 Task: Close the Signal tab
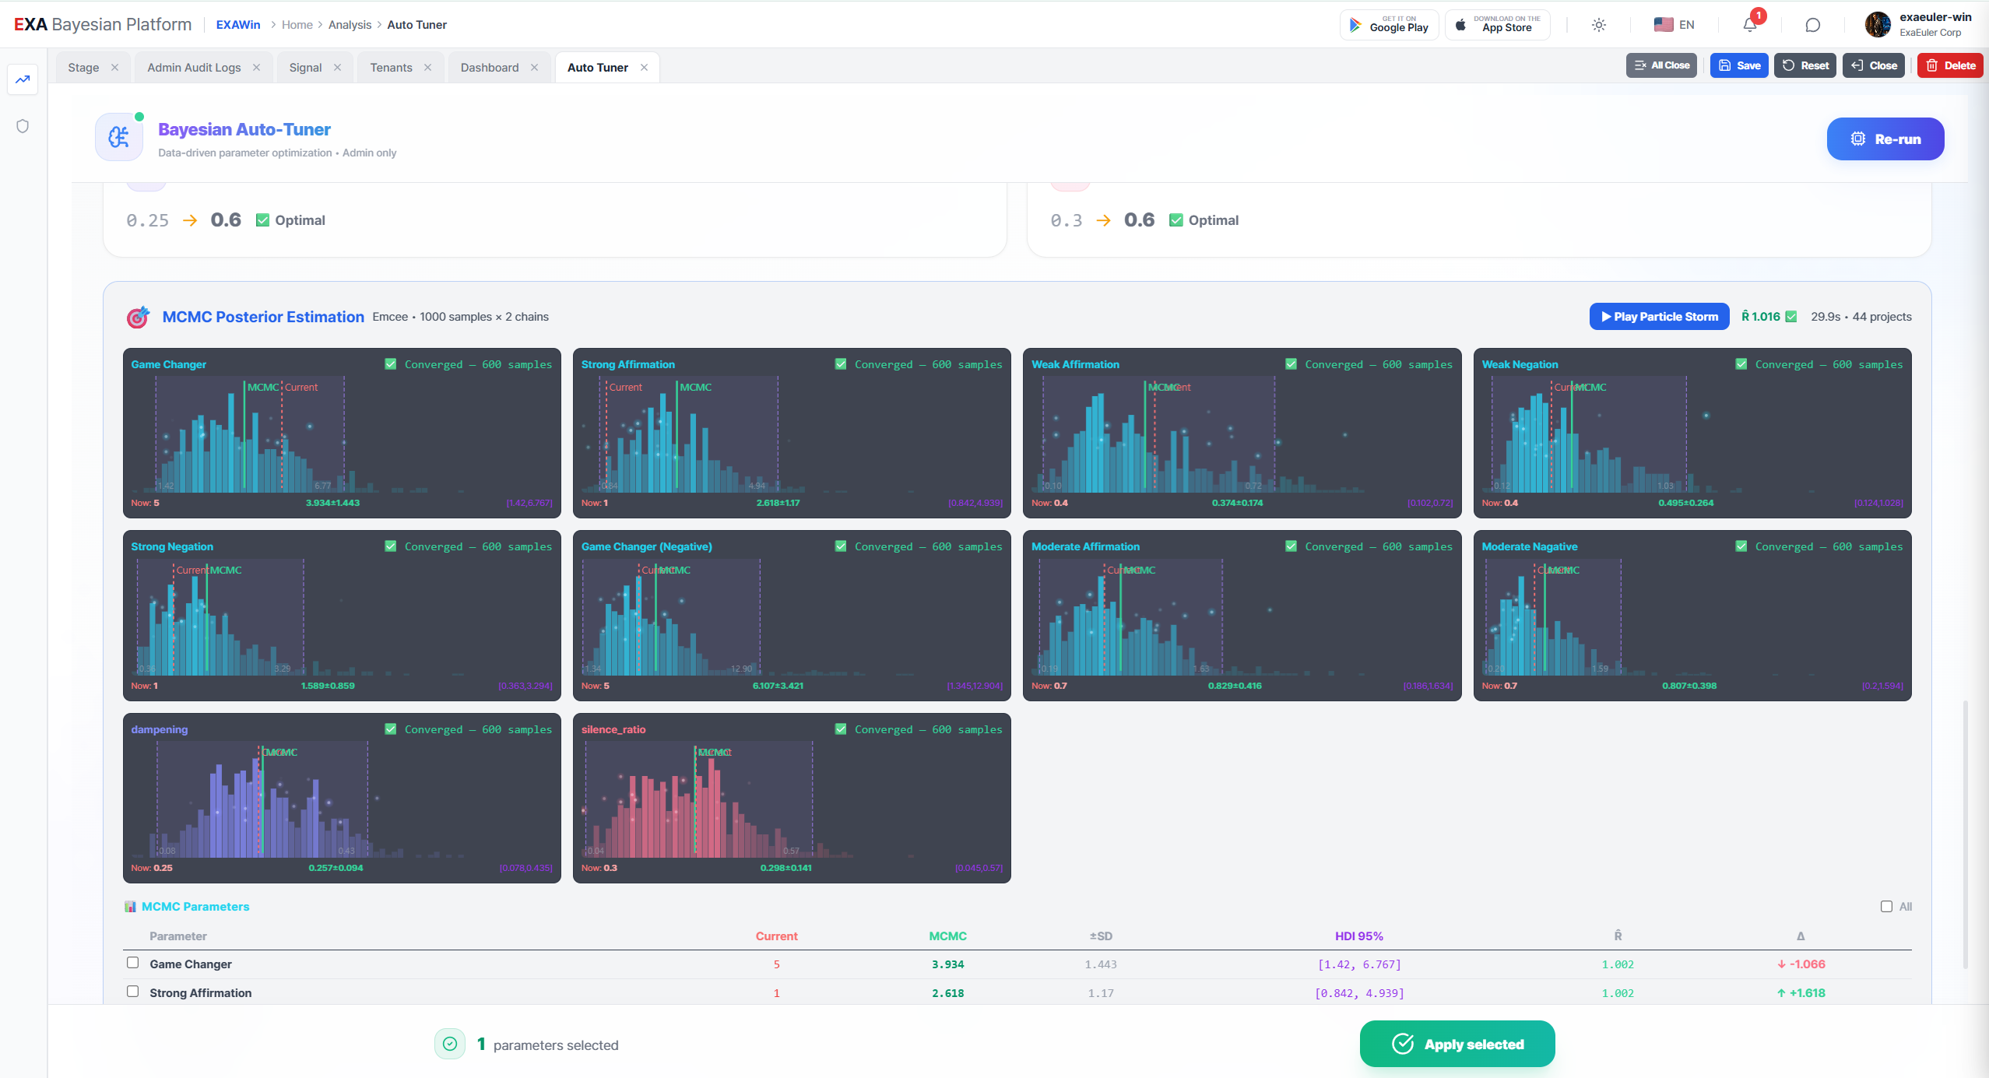click(337, 68)
